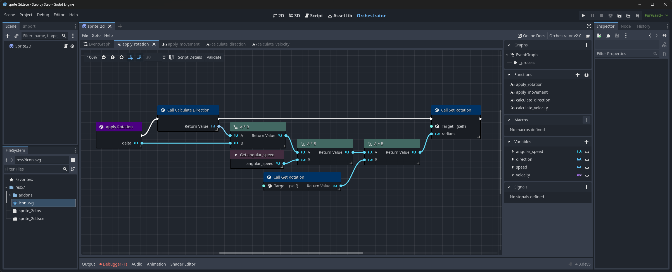Screen dimensions: 672x272
Task: Save the edited resource in Inspector
Action: point(617,36)
